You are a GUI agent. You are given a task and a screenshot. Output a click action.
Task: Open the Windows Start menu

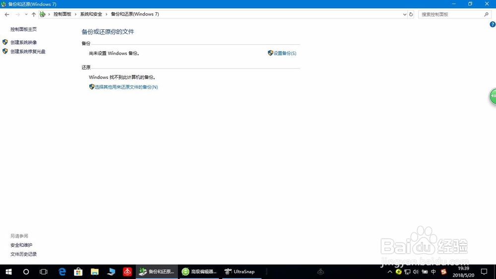pos(8,272)
